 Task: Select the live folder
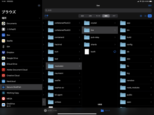click(x=100, y=30)
